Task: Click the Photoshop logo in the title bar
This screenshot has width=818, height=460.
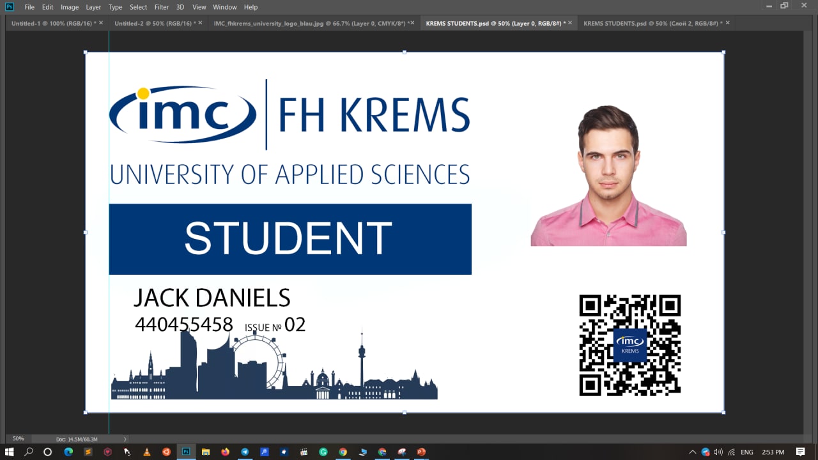Action: (10, 7)
